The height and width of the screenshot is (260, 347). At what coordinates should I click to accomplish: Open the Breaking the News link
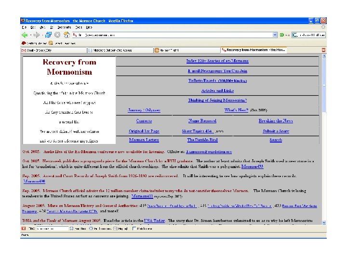[276, 121]
